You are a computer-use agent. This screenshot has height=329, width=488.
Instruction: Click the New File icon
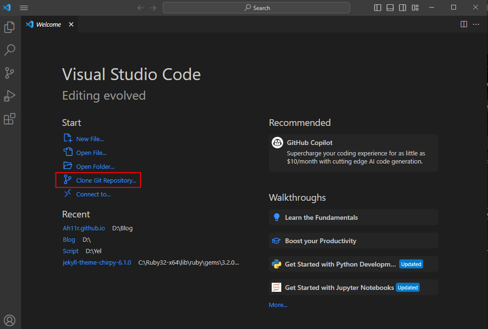[x=68, y=138]
